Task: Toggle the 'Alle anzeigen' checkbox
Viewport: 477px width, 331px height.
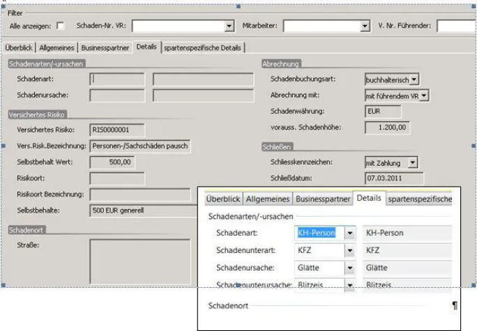Action: coord(60,26)
